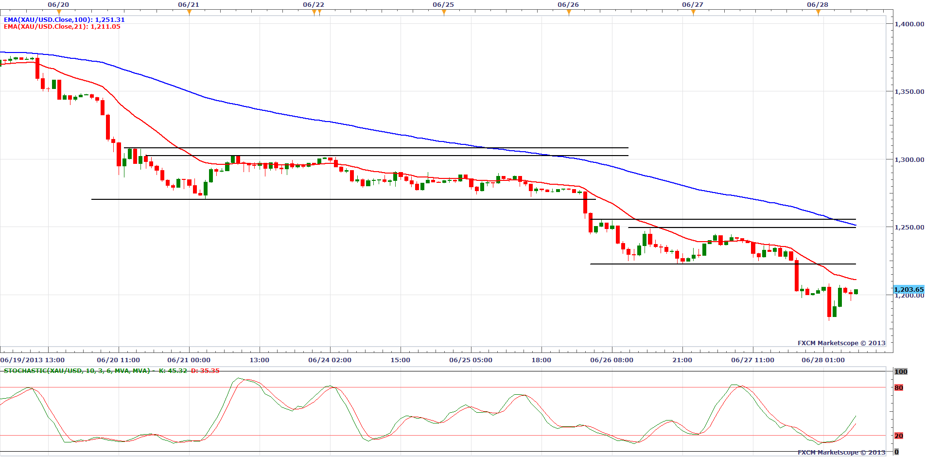925x457 pixels.
Task: Click the 1,400.00 price axis label
Action: 909,24
